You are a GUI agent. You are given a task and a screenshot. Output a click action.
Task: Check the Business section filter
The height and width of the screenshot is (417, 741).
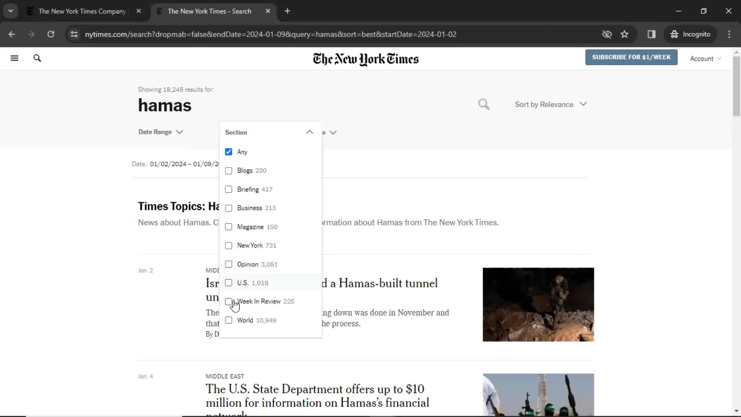click(x=228, y=208)
